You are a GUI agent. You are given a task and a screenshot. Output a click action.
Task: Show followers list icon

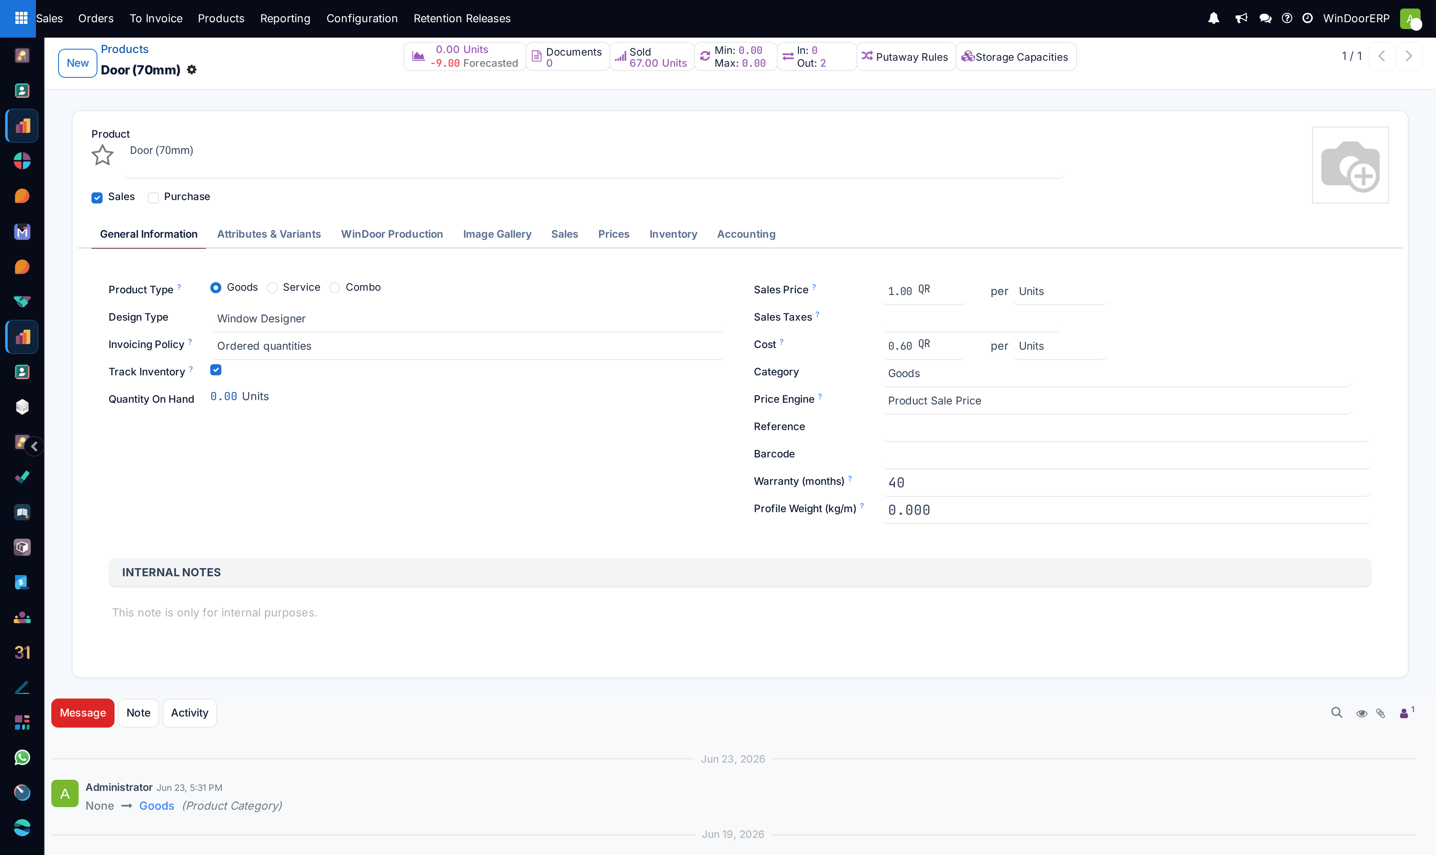tap(1407, 713)
